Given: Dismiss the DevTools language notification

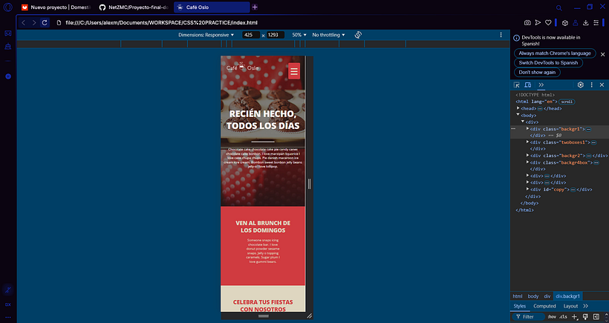Looking at the screenshot, I should pos(603,55).
